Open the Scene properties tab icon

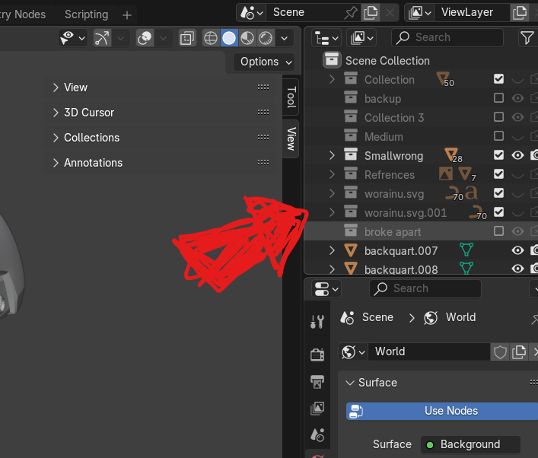click(x=317, y=435)
